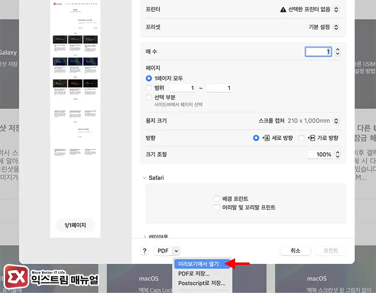Enable the 배경 프린트 checkbox

[217, 199]
